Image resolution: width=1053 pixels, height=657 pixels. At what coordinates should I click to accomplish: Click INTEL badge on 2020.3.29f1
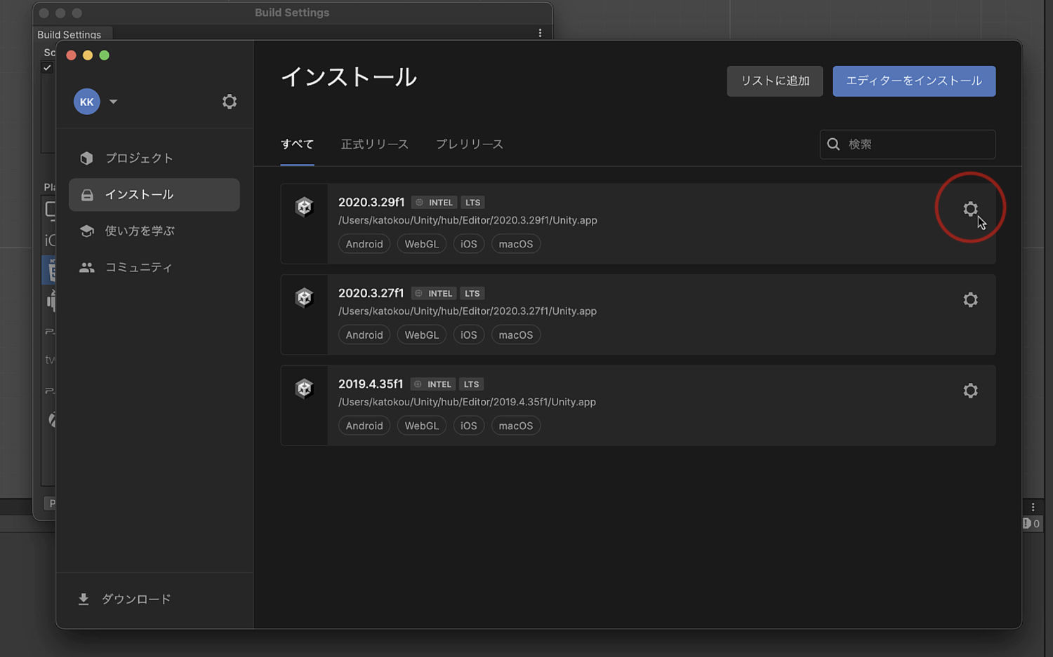(x=435, y=203)
